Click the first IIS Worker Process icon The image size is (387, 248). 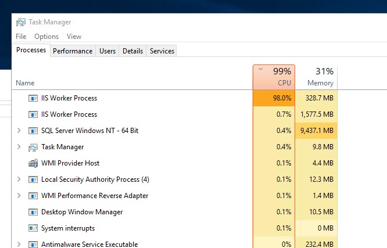tap(33, 98)
